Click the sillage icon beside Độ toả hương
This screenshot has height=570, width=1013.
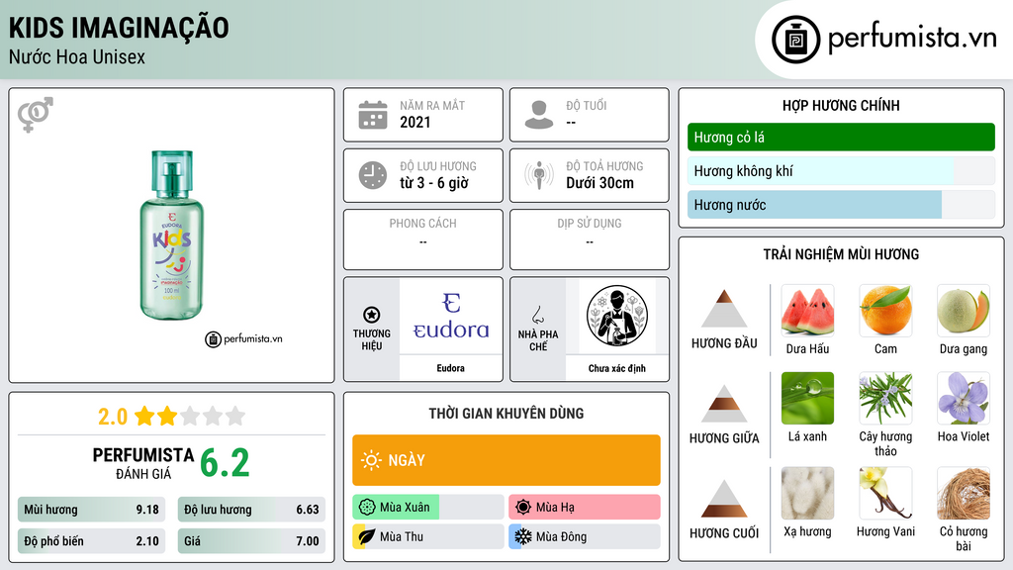click(539, 175)
